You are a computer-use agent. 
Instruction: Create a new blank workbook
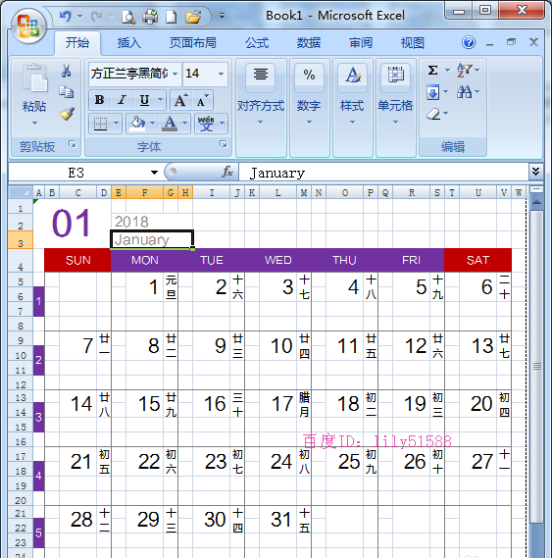pos(172,17)
